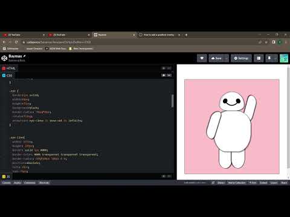Screen dimensions: 290x217
Task: Open the dropdown arrow beside the pin button
Action: click(275, 58)
